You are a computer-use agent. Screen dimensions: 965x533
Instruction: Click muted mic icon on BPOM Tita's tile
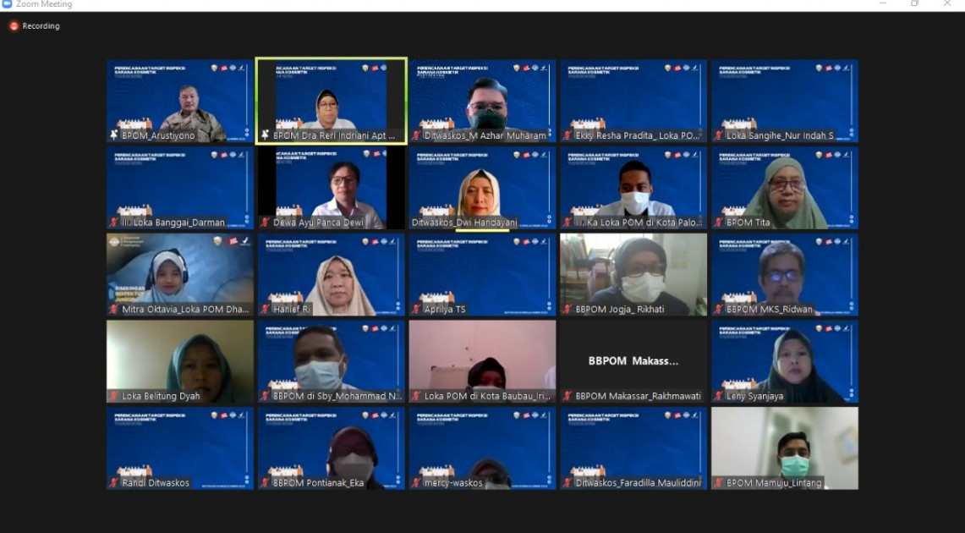[x=719, y=223]
